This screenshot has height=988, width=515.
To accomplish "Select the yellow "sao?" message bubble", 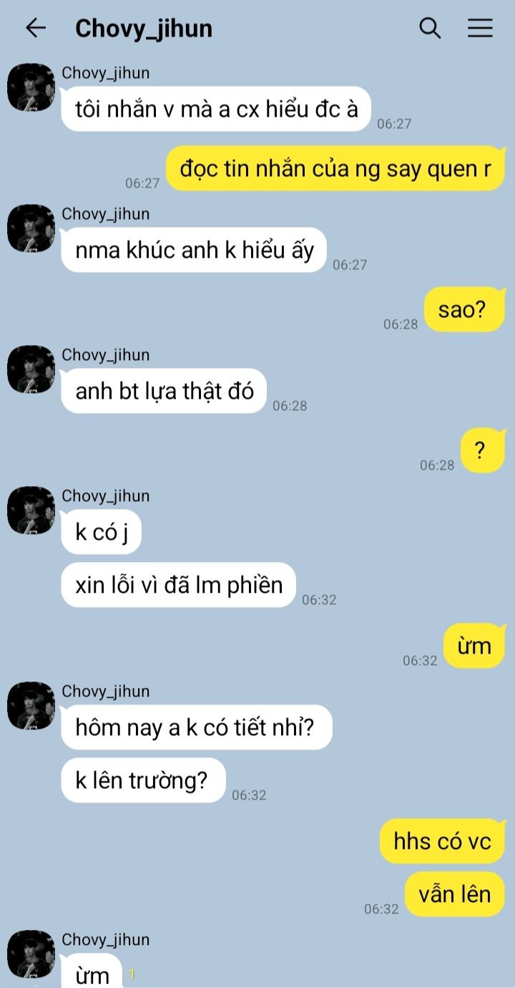I will 465,310.
